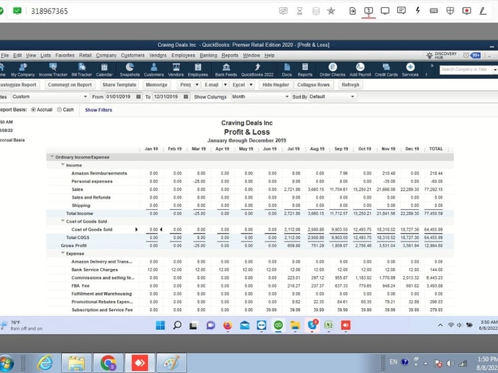Click the Memorize button
Screen dimensions: 498x373
[x=156, y=85]
